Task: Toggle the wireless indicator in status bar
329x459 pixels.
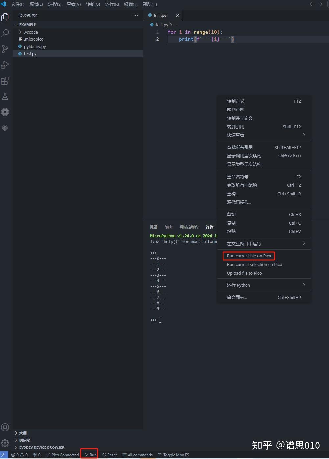Action: tap(36, 455)
